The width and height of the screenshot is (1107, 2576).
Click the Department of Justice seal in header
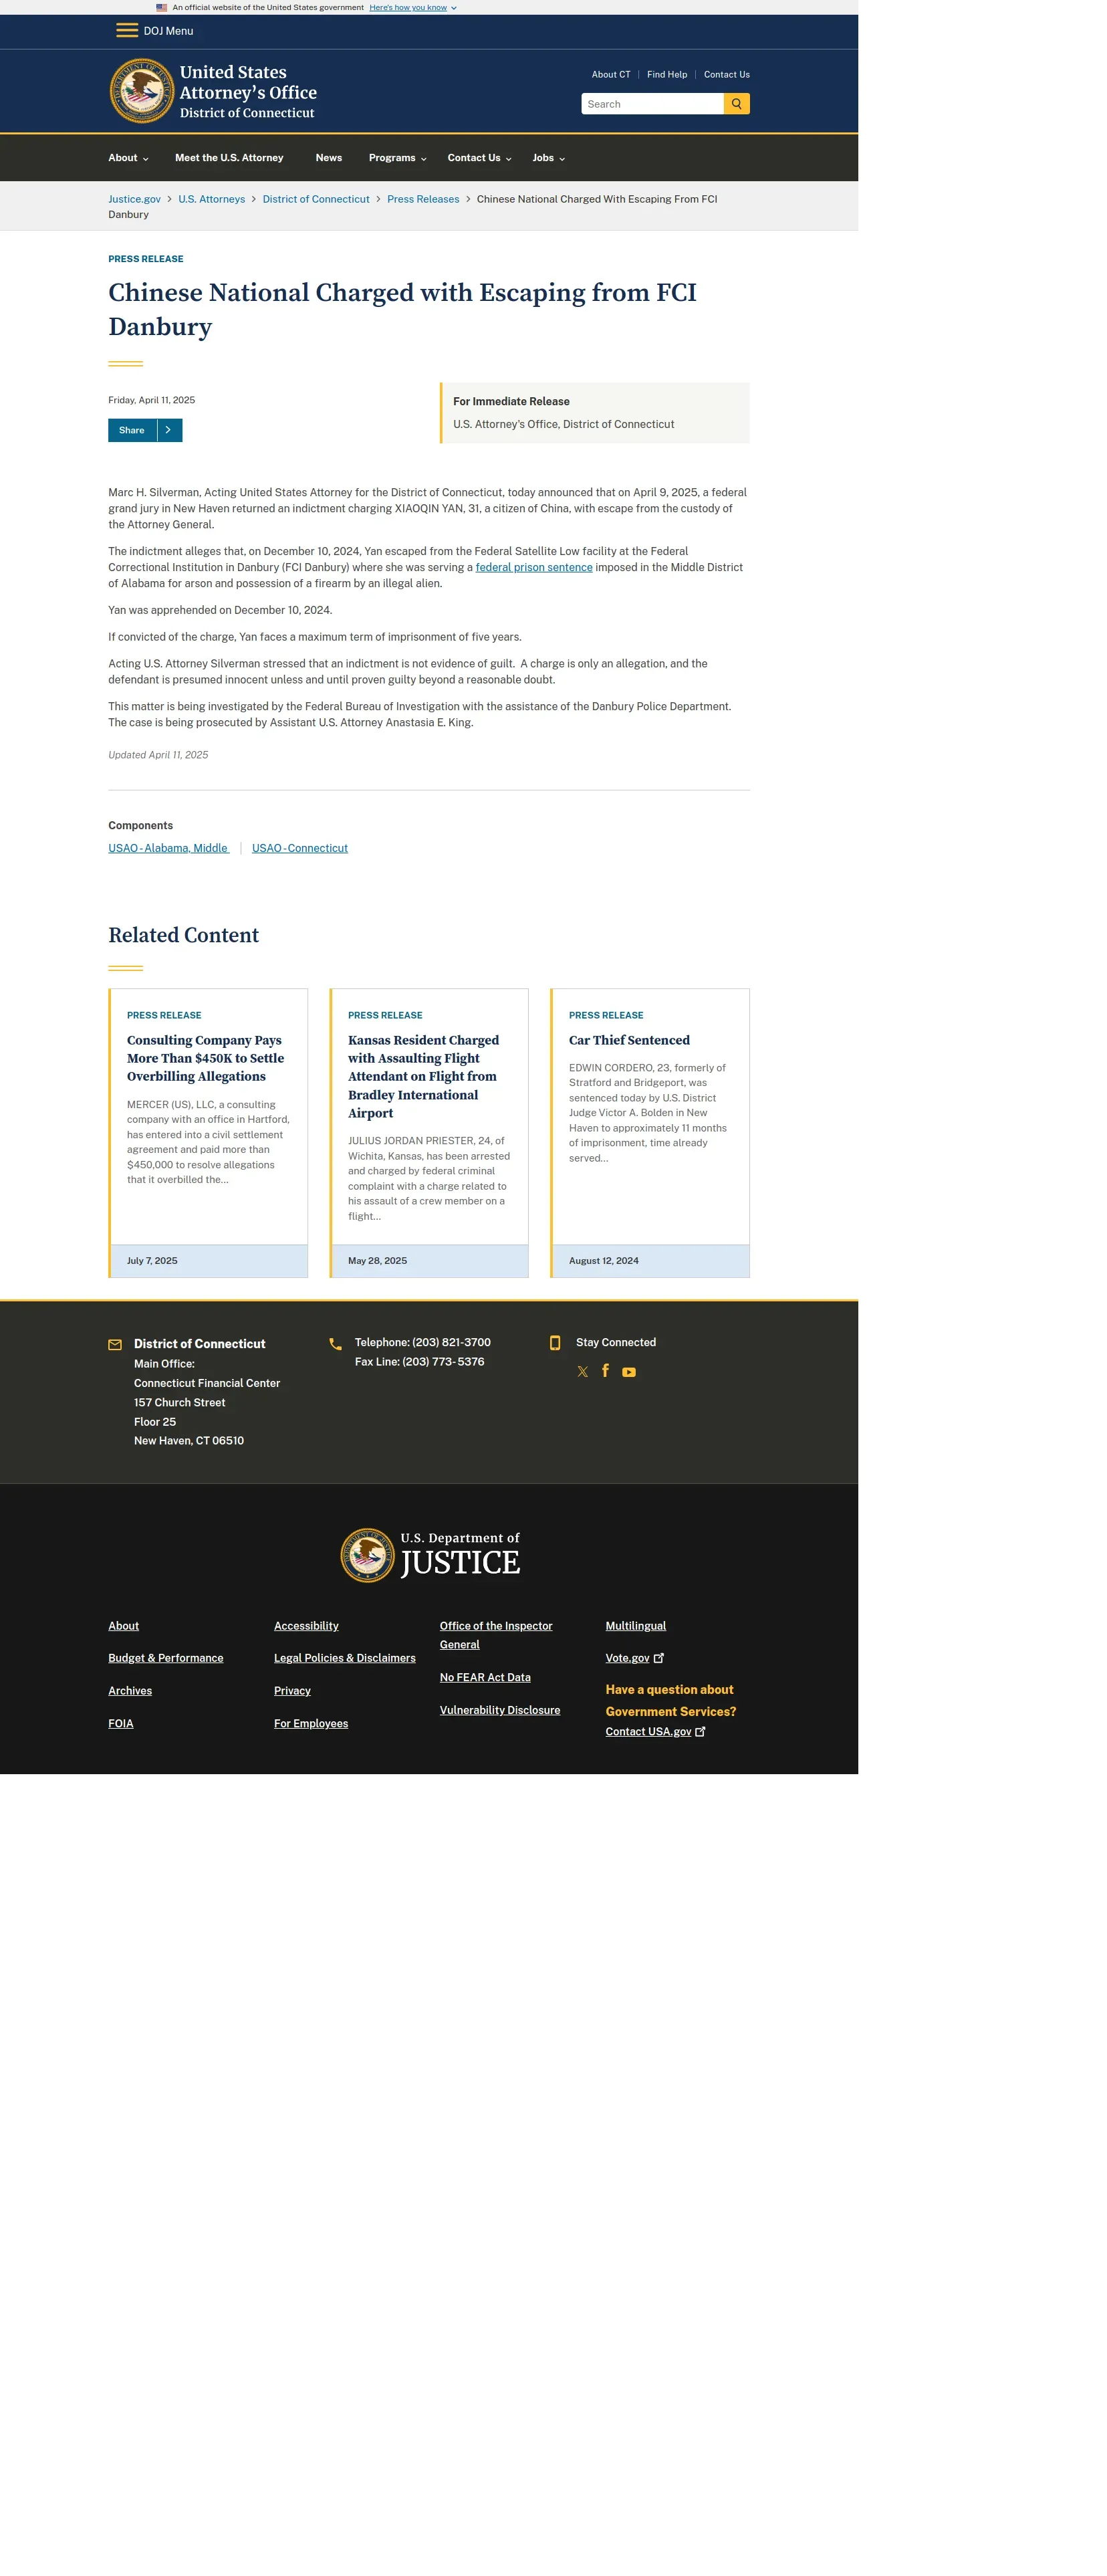tap(141, 91)
